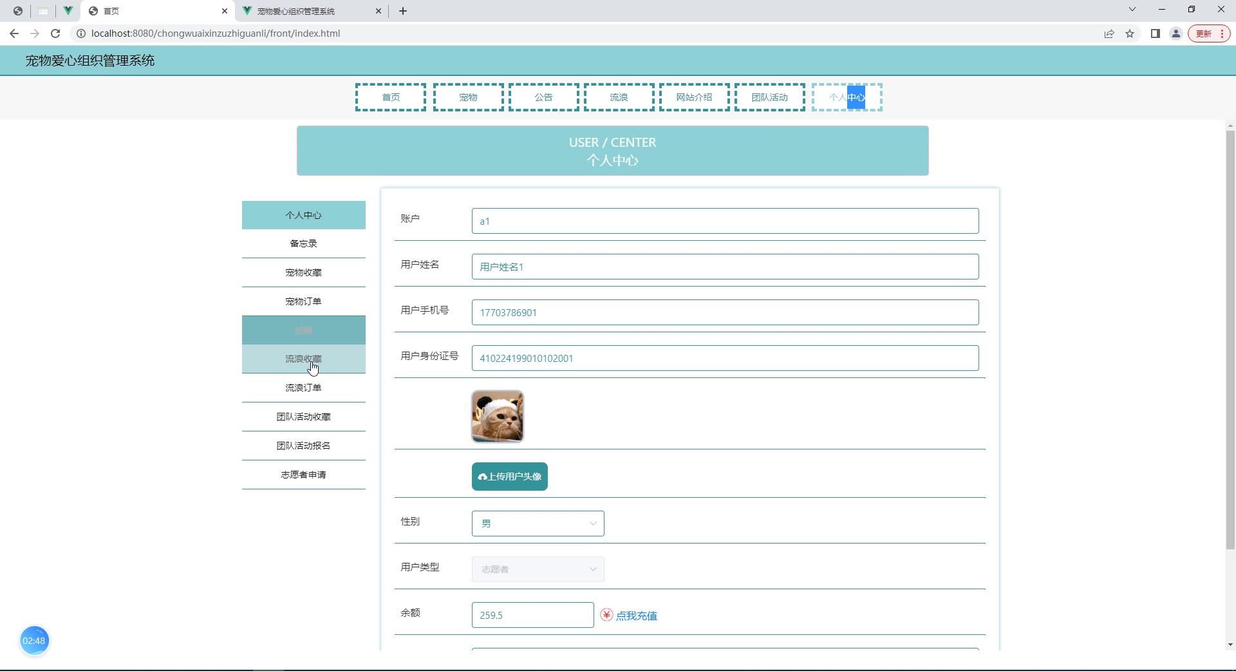This screenshot has height=671, width=1236.
Task: Click the page vertical scrollbar
Action: point(1230,340)
